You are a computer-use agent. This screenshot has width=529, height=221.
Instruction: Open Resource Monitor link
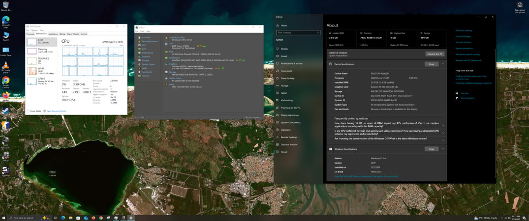pos(56,111)
